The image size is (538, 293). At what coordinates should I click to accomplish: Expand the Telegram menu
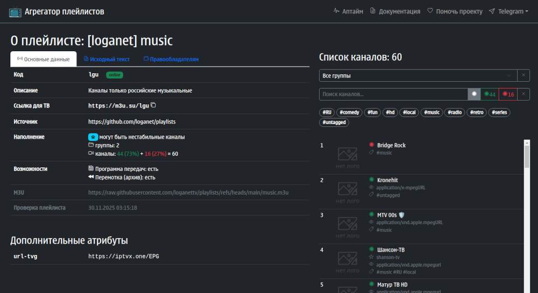513,11
